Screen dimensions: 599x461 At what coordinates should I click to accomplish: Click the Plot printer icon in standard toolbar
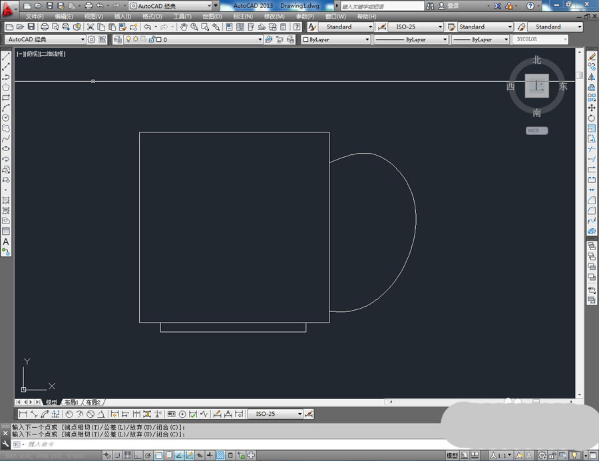point(45,27)
